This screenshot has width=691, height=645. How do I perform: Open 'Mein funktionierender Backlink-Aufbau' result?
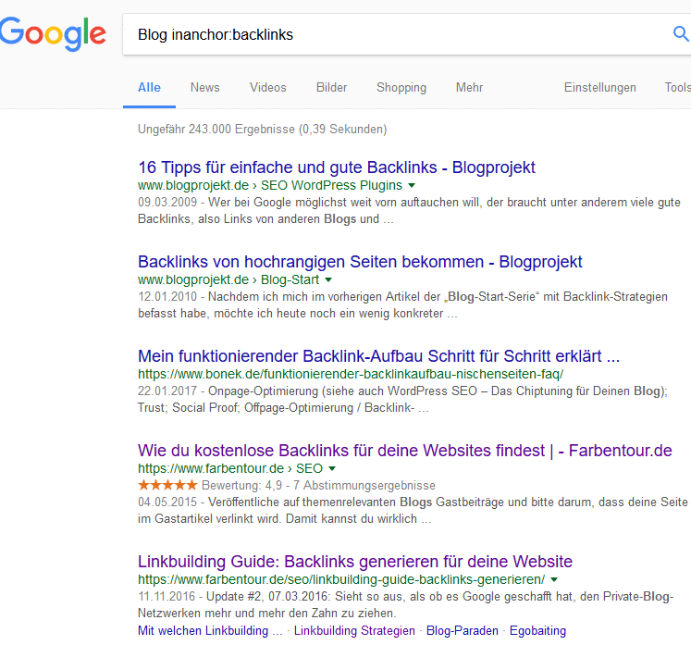tap(379, 356)
